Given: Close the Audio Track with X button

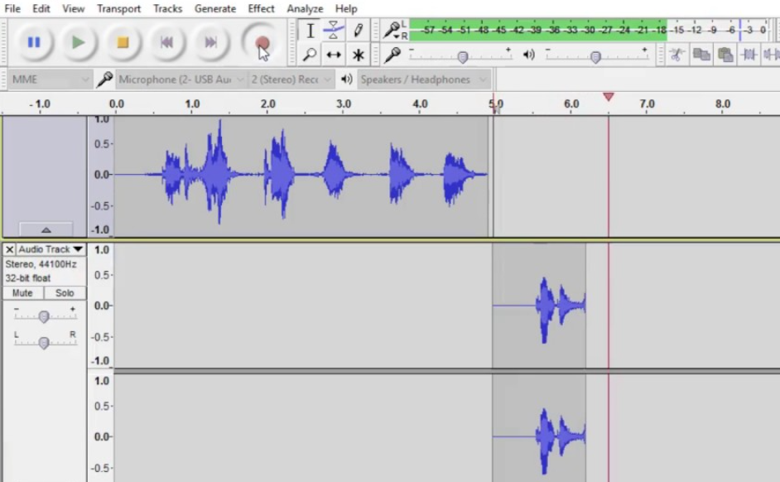Looking at the screenshot, I should 9,249.
